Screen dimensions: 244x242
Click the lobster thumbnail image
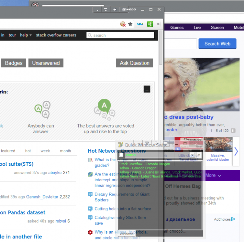[x=218, y=144]
